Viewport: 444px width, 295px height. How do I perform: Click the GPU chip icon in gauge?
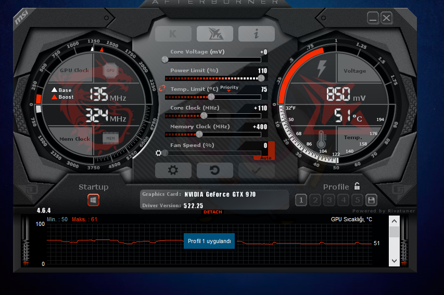coord(110,70)
